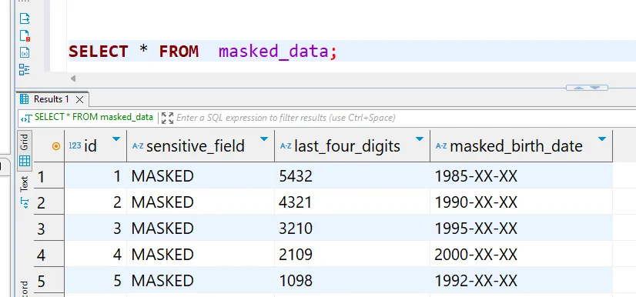Open the id column filter dropdown

pos(116,139)
